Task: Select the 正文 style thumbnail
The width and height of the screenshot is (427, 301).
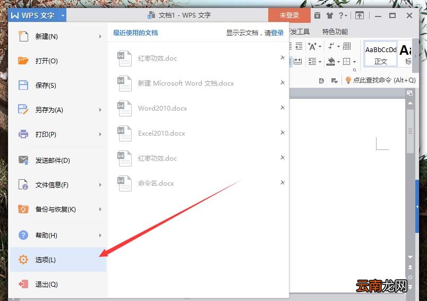Action: pyautogui.click(x=380, y=53)
